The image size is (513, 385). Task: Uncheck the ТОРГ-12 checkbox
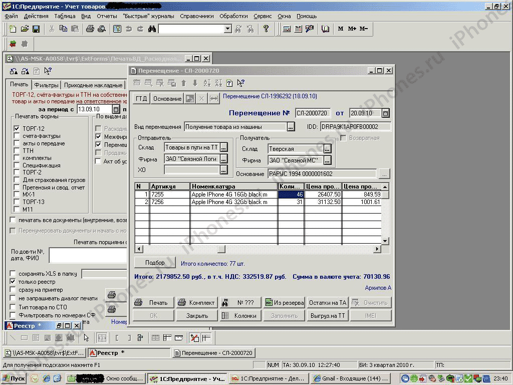pos(17,129)
